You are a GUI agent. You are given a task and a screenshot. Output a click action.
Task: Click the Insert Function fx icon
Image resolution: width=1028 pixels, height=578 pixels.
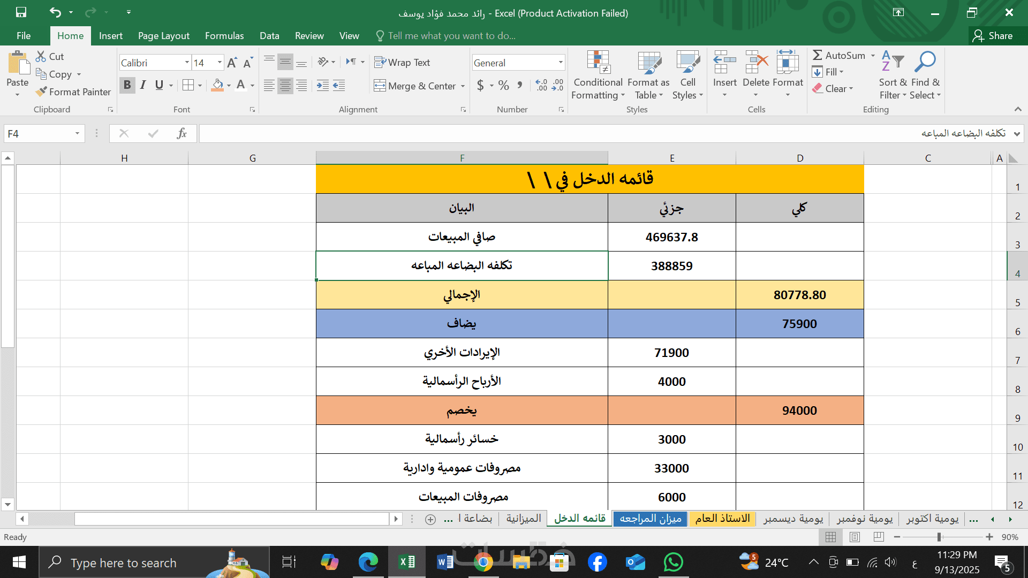[x=182, y=133]
